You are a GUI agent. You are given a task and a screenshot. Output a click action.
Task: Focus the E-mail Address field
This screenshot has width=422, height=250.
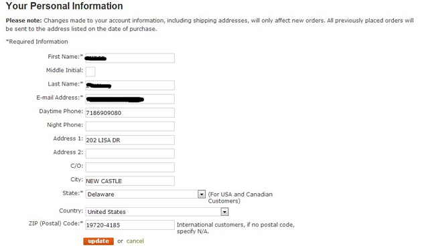(130, 99)
